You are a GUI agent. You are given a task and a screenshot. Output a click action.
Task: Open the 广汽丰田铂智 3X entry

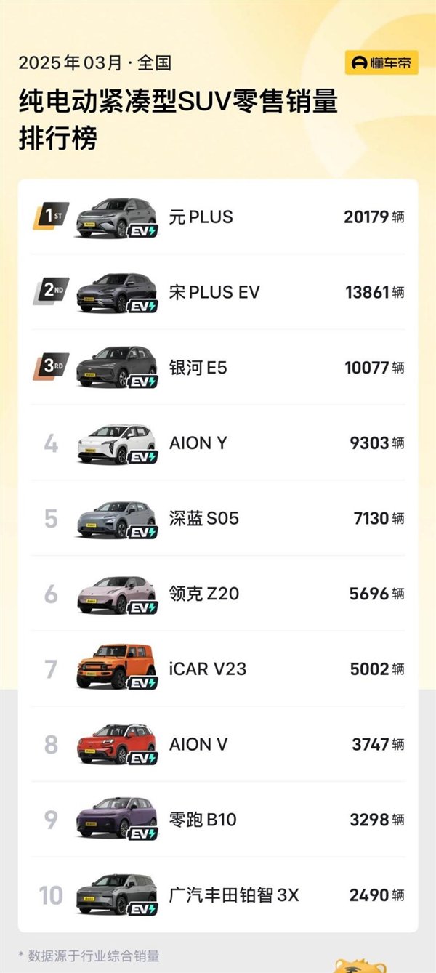[233, 895]
